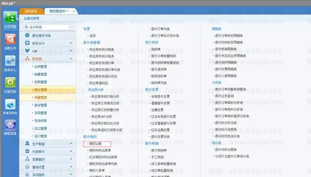Close the 期初暂估料 tab
This screenshot has width=311, height=177.
point(74,12)
